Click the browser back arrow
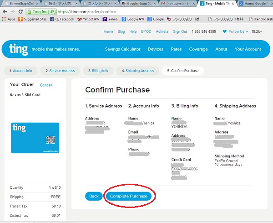Viewport: 273px width, 223px height. pos(5,12)
